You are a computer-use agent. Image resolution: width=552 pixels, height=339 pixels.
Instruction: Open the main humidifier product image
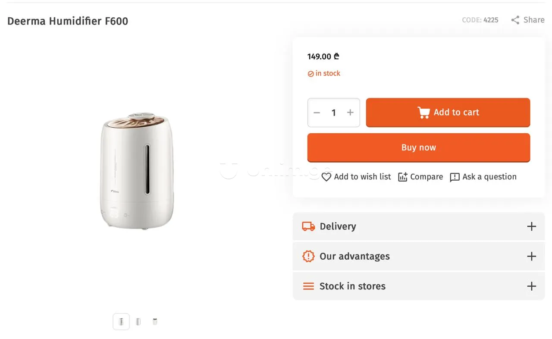138,172
